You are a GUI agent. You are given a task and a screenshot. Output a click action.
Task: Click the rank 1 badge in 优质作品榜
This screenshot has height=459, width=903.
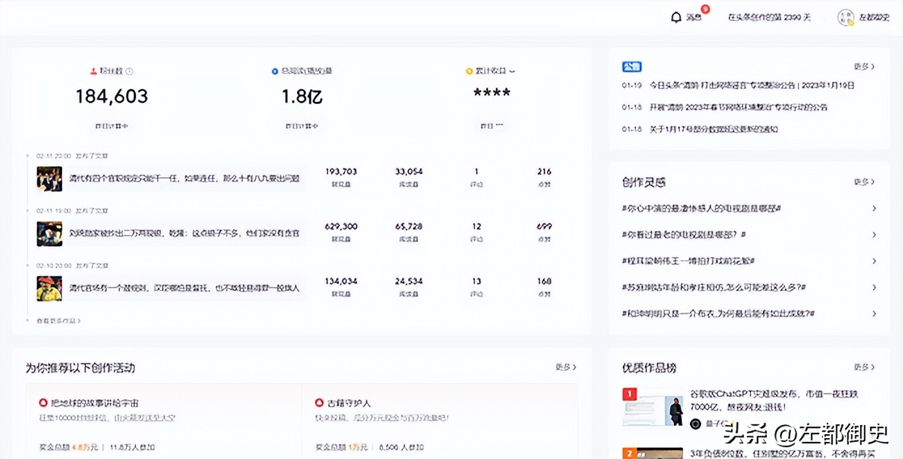click(629, 394)
